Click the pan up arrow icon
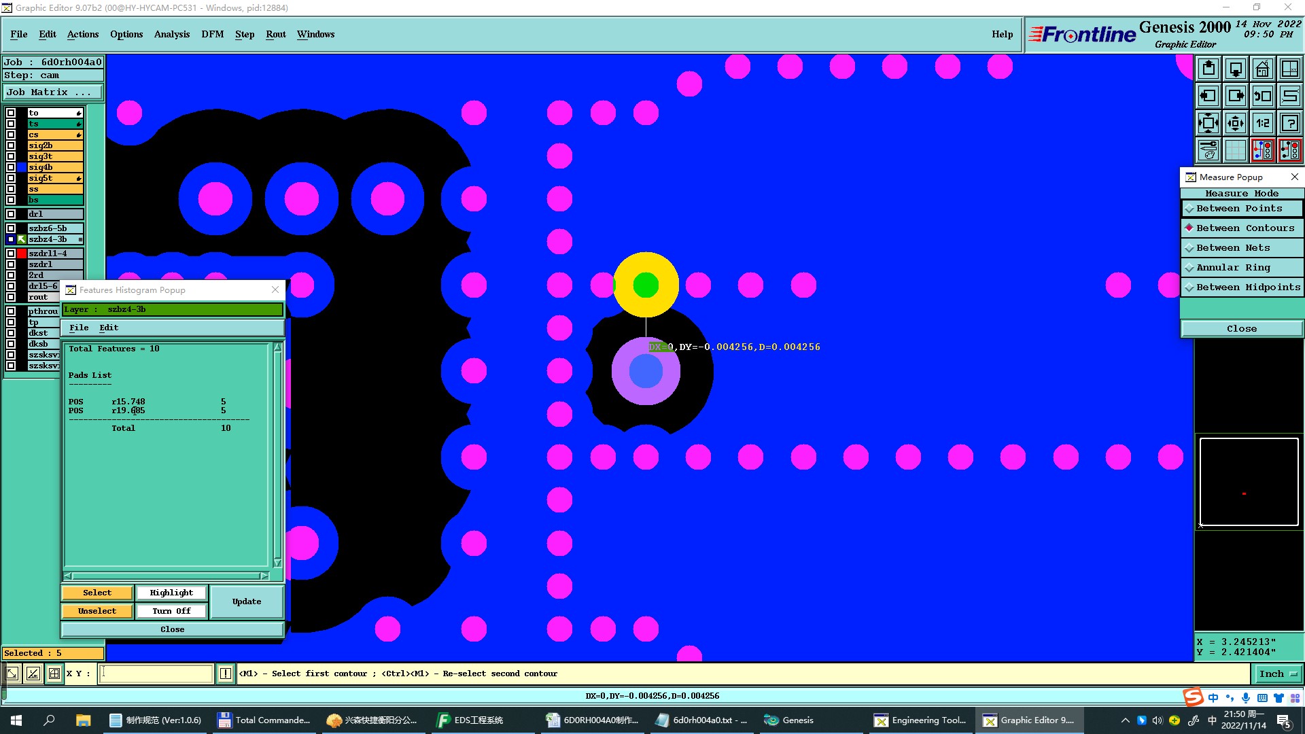Screen dimensions: 1305x734 tap(1208, 69)
